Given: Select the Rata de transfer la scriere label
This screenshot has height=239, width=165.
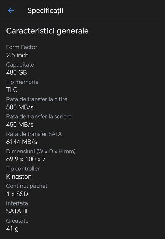Looking at the screenshot, I should [x=39, y=117].
